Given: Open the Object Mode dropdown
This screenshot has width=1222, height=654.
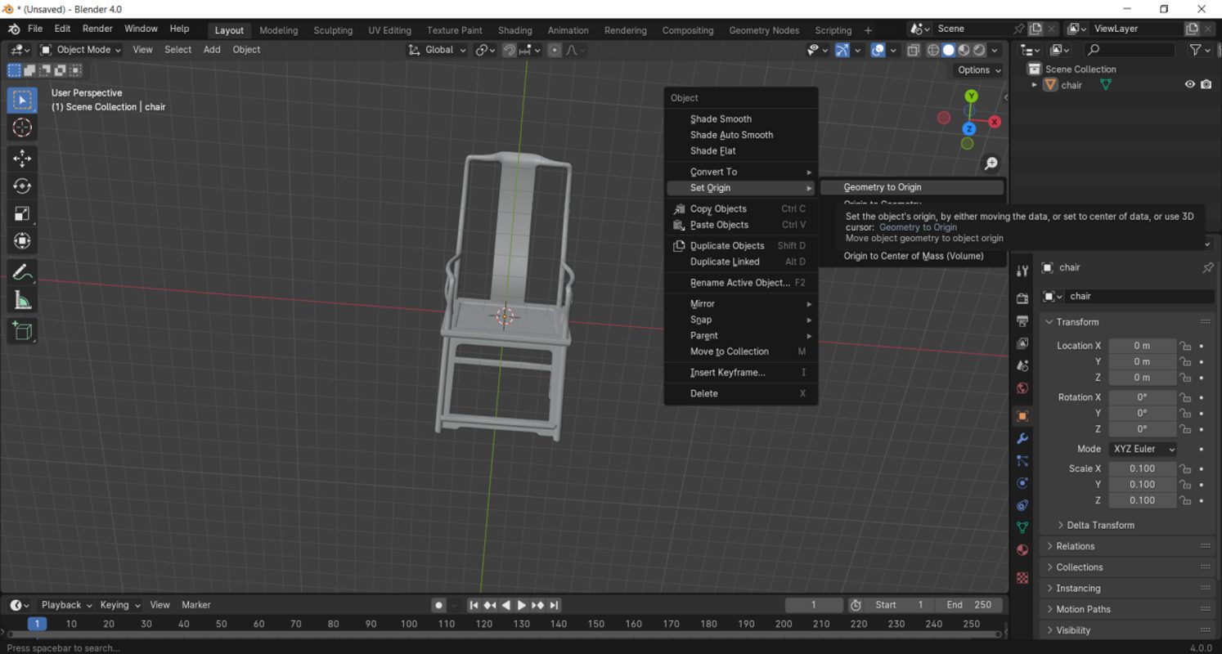Looking at the screenshot, I should (81, 50).
